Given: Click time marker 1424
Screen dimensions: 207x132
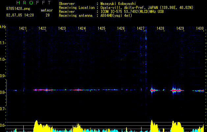Looking at the screenshot, I should point(82,28).
